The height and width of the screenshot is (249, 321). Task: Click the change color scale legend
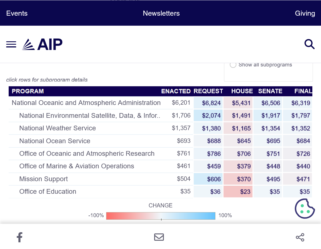pos(161,216)
